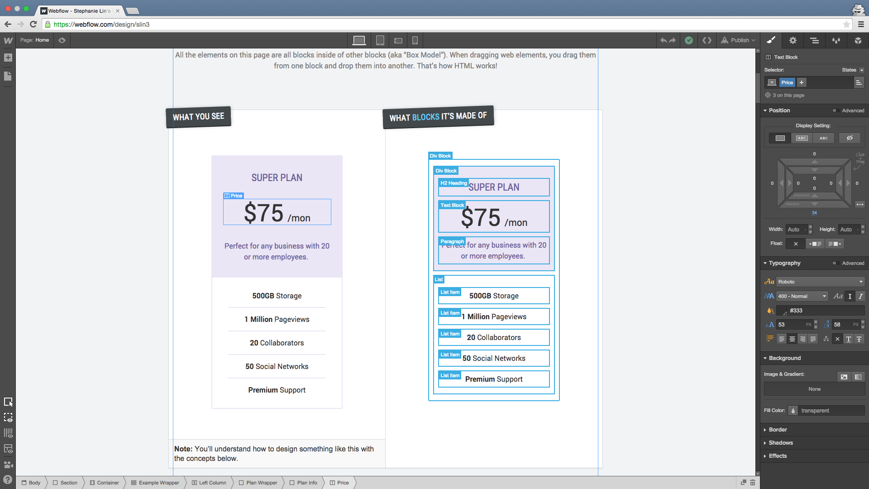
Task: Set display to inline
Action: 824,138
